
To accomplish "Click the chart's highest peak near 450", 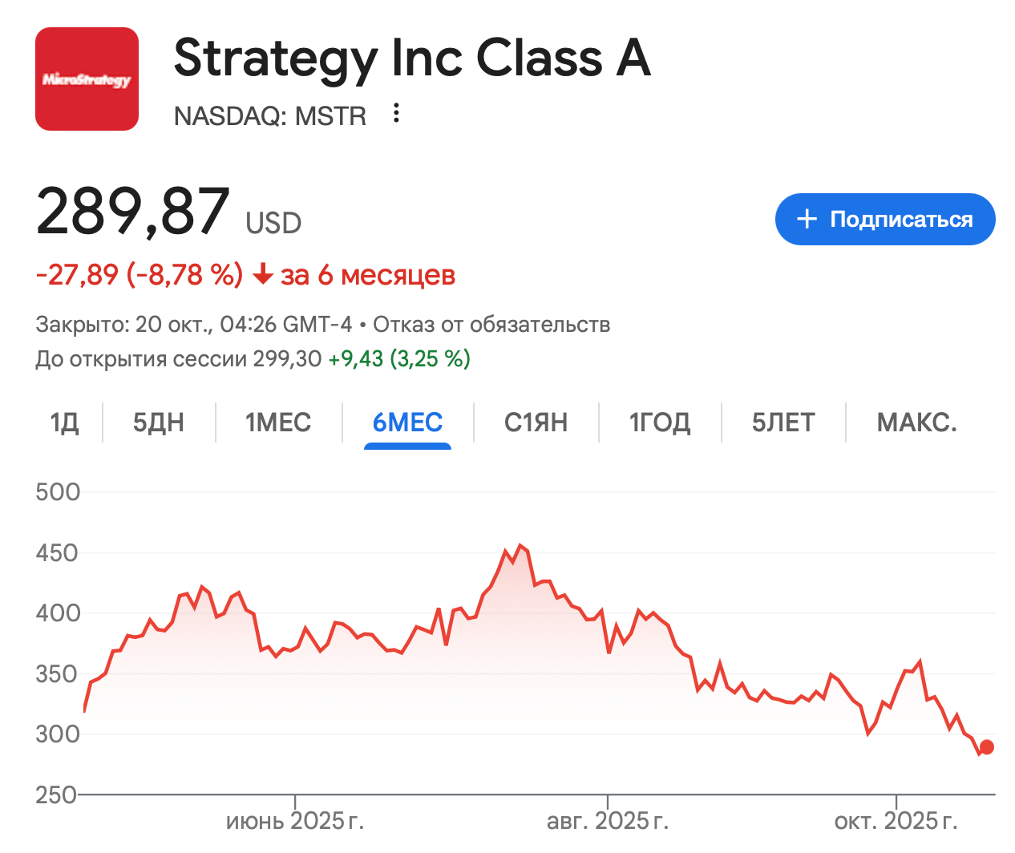I will point(520,546).
